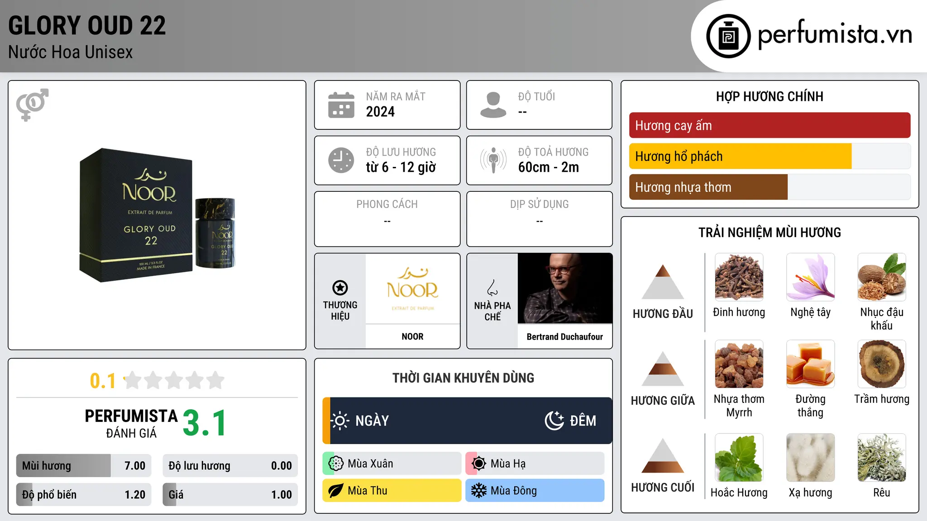
Task: Click the launch year value 2024
Action: (380, 112)
